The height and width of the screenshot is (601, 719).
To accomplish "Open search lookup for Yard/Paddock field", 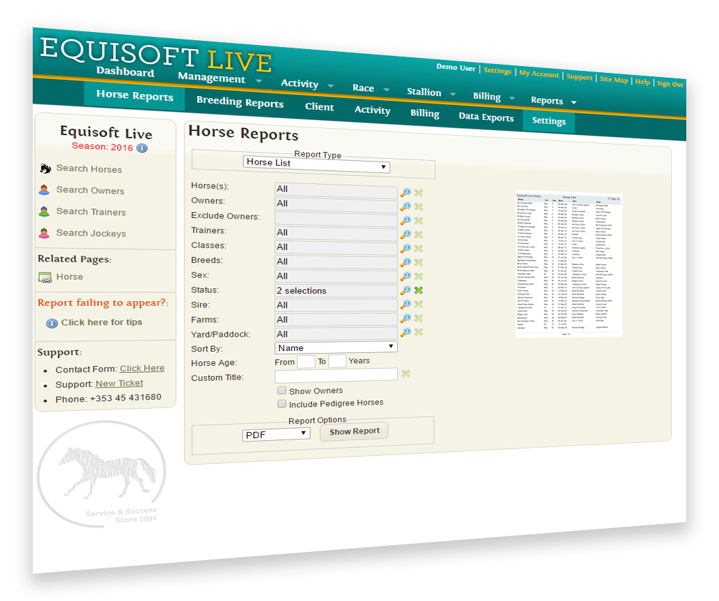I will [405, 332].
